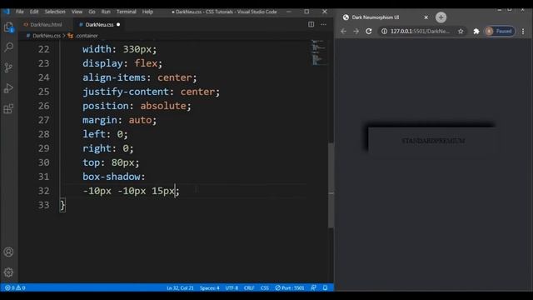The width and height of the screenshot is (533, 300).
Task: Click the closing brace on line 33
Action: point(62,206)
